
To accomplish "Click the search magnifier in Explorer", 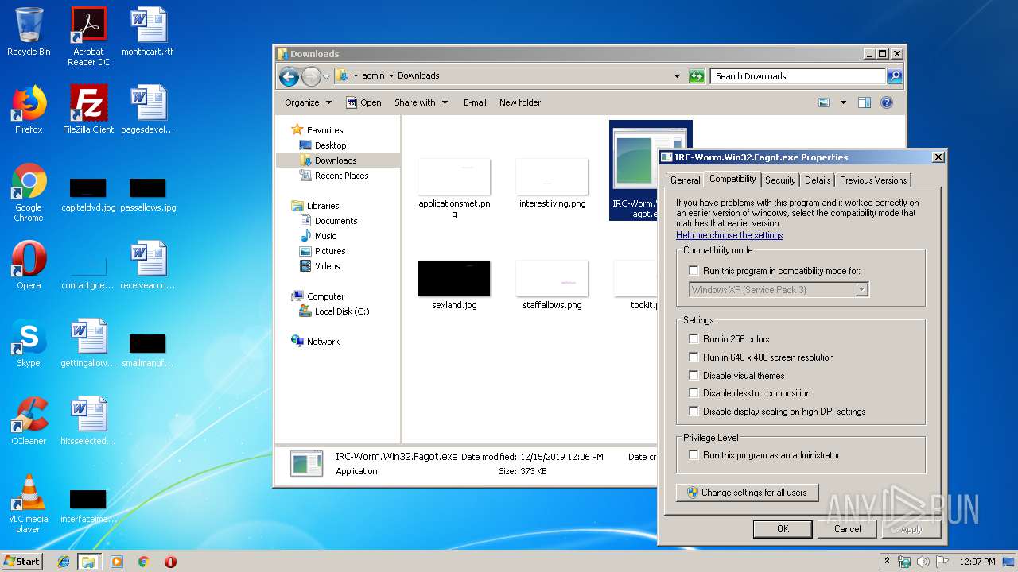I will [895, 76].
